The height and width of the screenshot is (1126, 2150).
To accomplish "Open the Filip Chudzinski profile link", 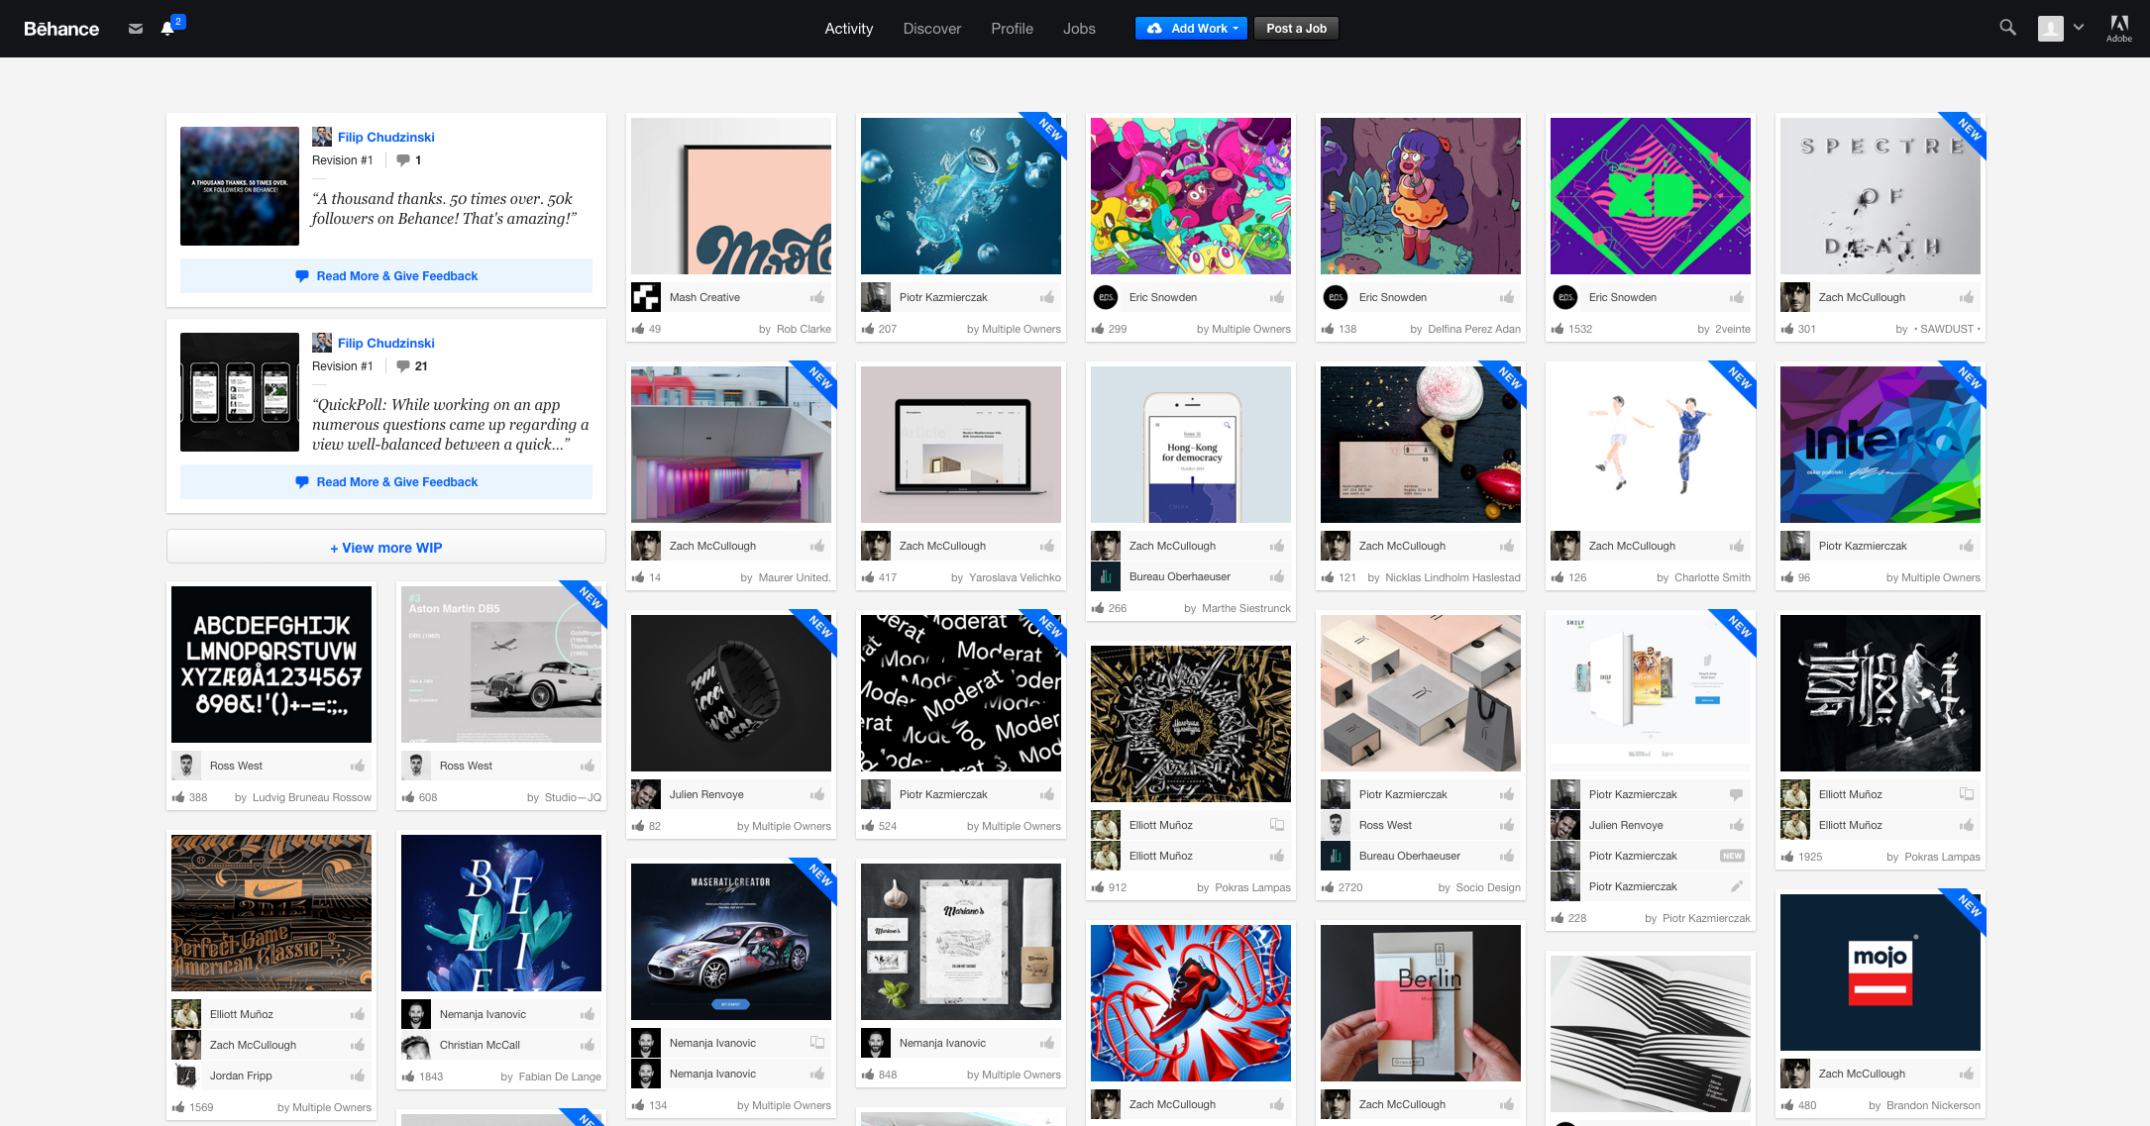I will pos(385,137).
